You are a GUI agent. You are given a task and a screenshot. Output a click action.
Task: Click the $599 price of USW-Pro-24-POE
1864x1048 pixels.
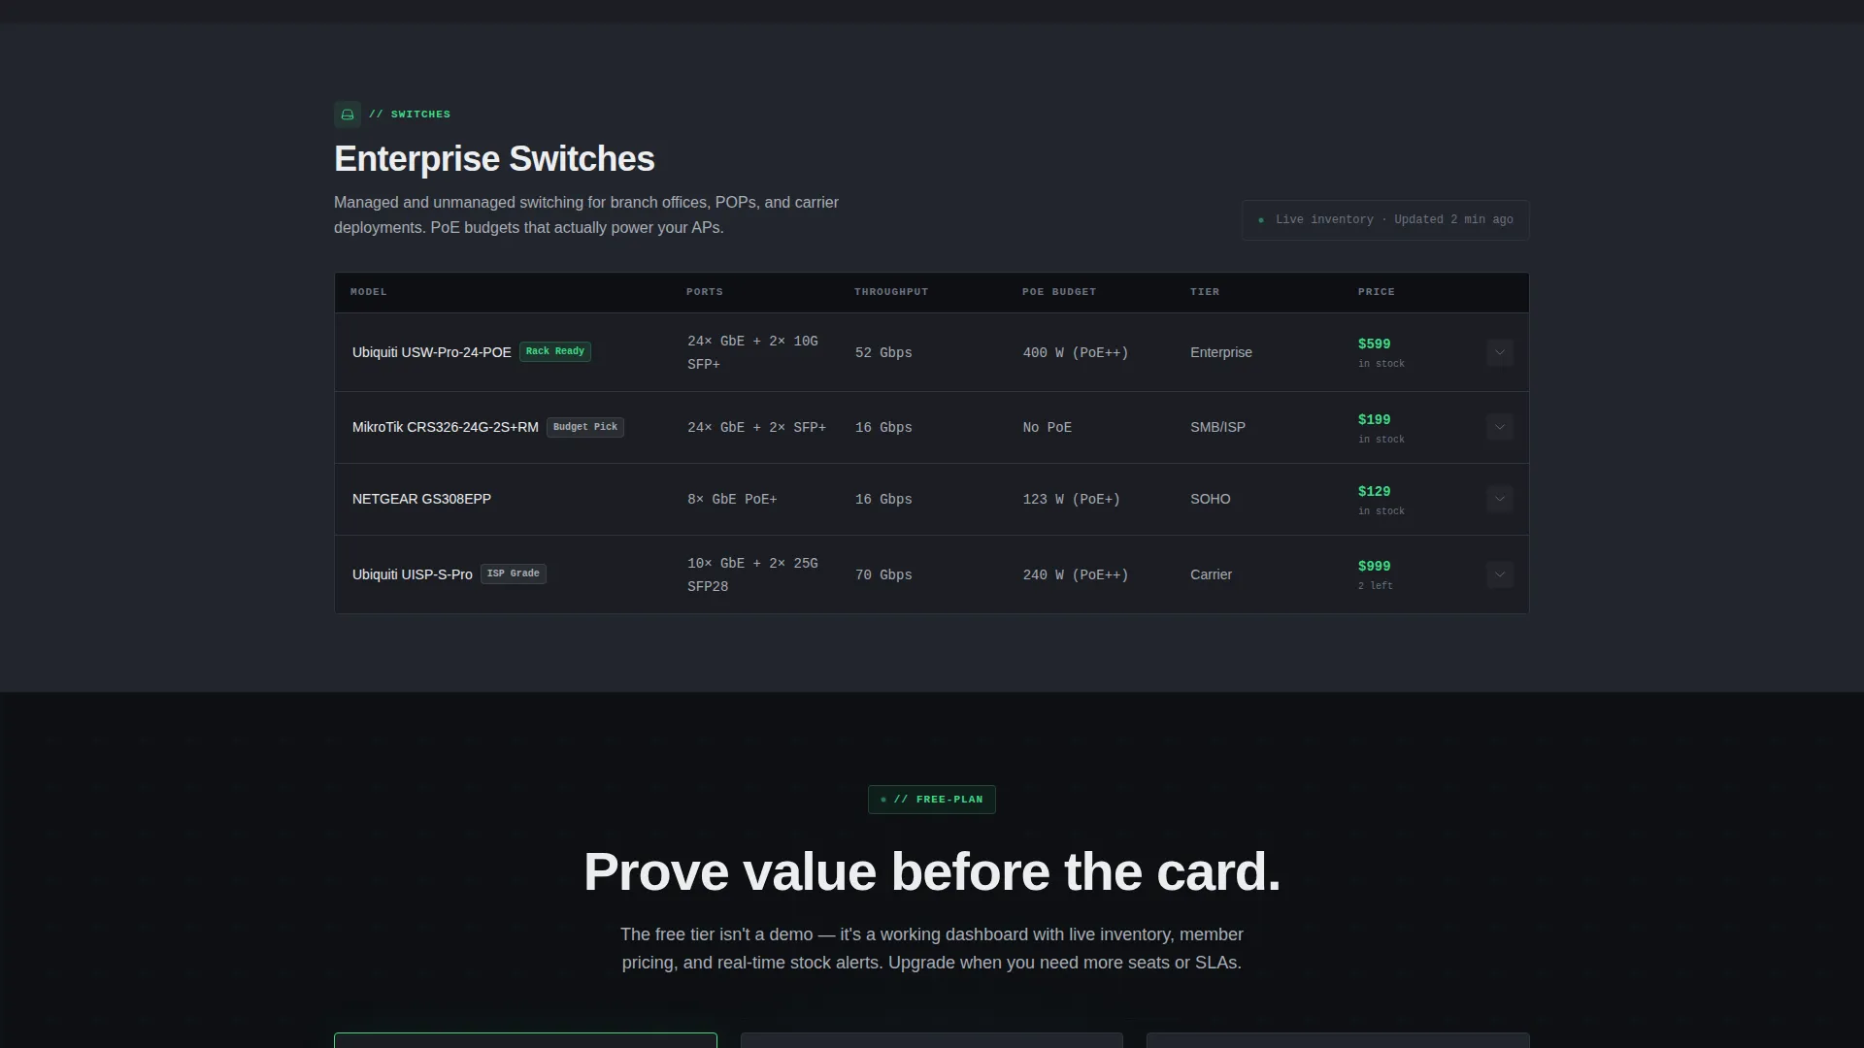pos(1374,344)
